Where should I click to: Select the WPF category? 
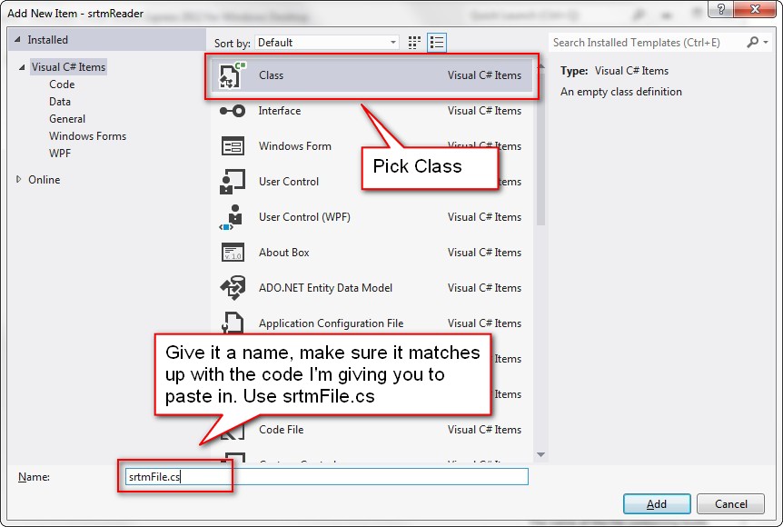[x=60, y=154]
